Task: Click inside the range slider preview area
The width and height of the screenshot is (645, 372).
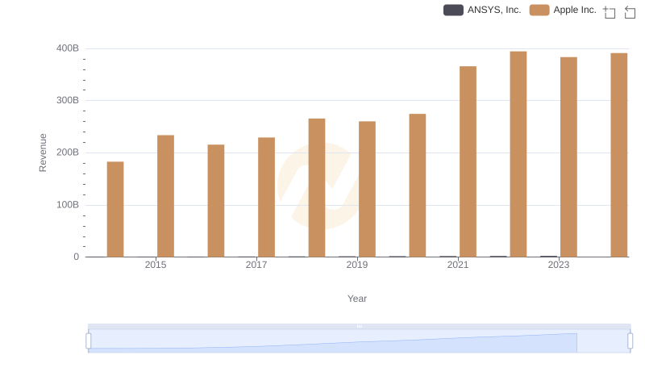Action: tap(360, 342)
